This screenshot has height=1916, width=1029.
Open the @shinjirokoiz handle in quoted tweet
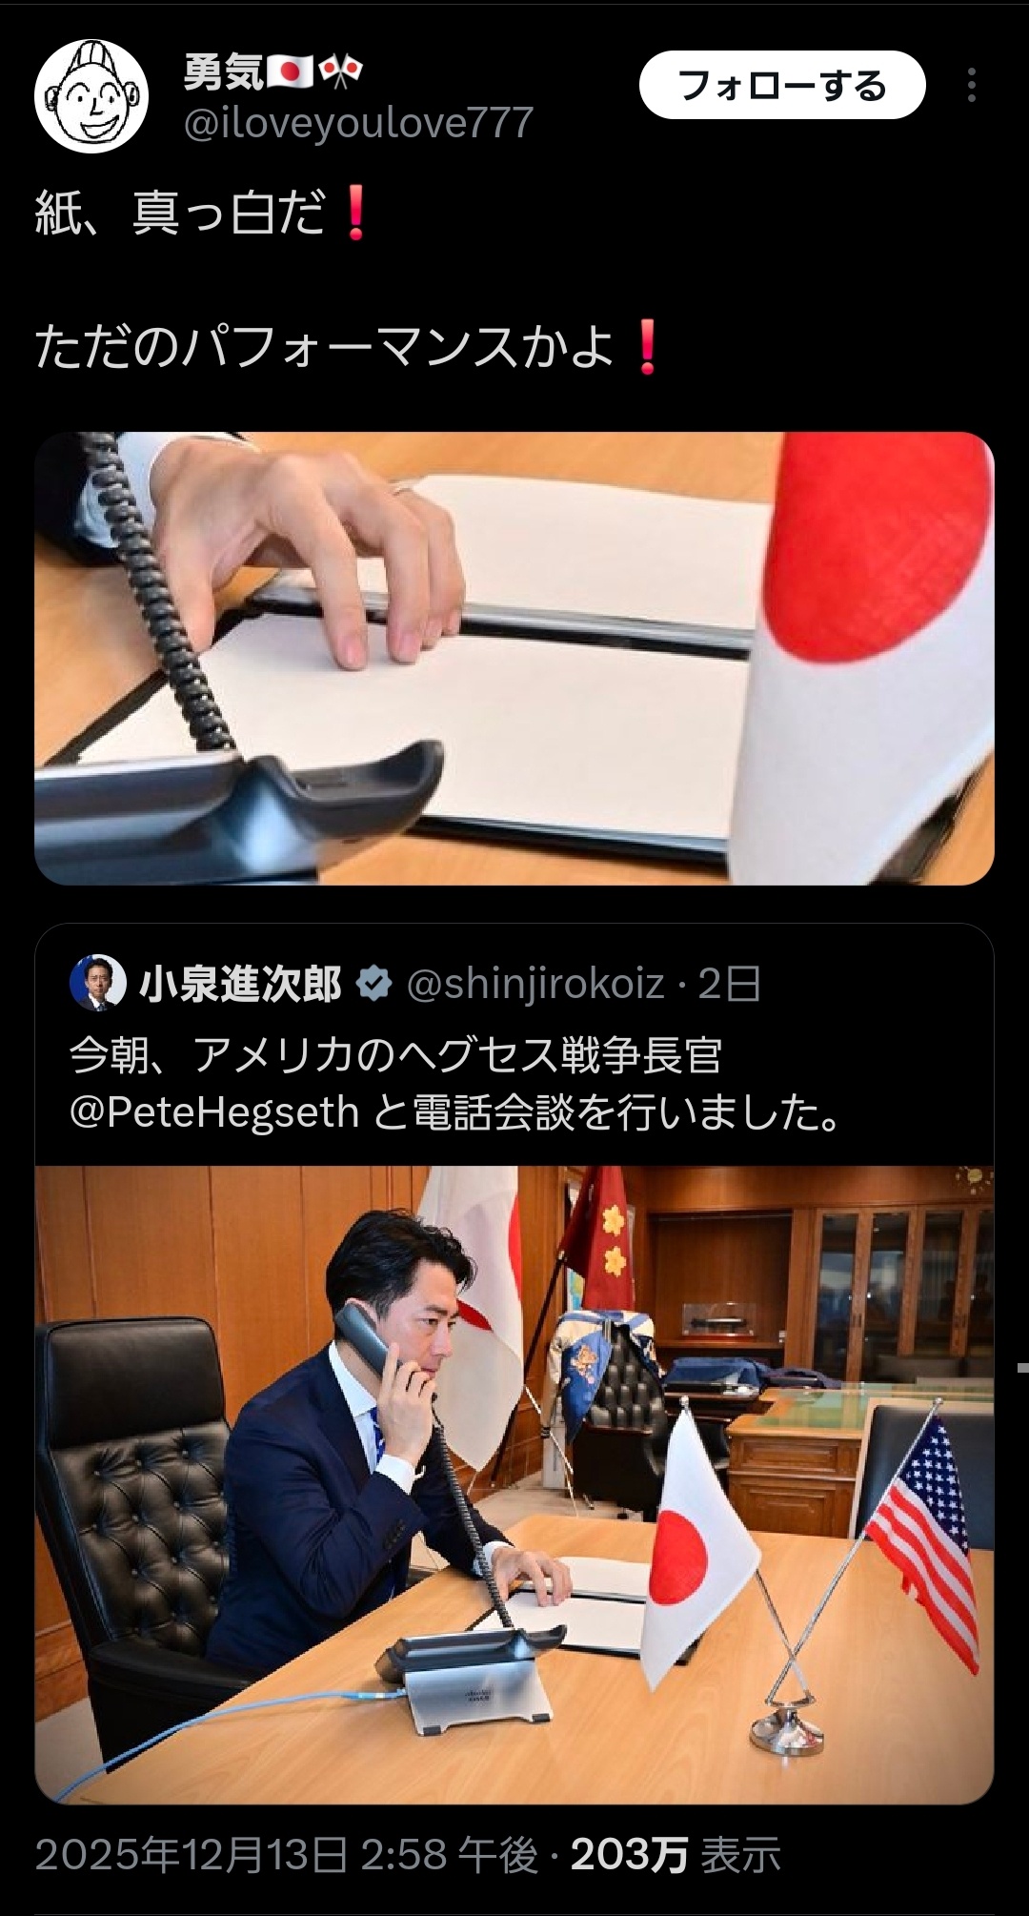[x=535, y=984]
